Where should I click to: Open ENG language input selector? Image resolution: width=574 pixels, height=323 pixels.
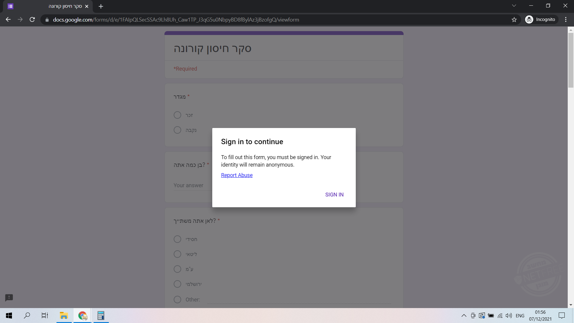pos(520,316)
